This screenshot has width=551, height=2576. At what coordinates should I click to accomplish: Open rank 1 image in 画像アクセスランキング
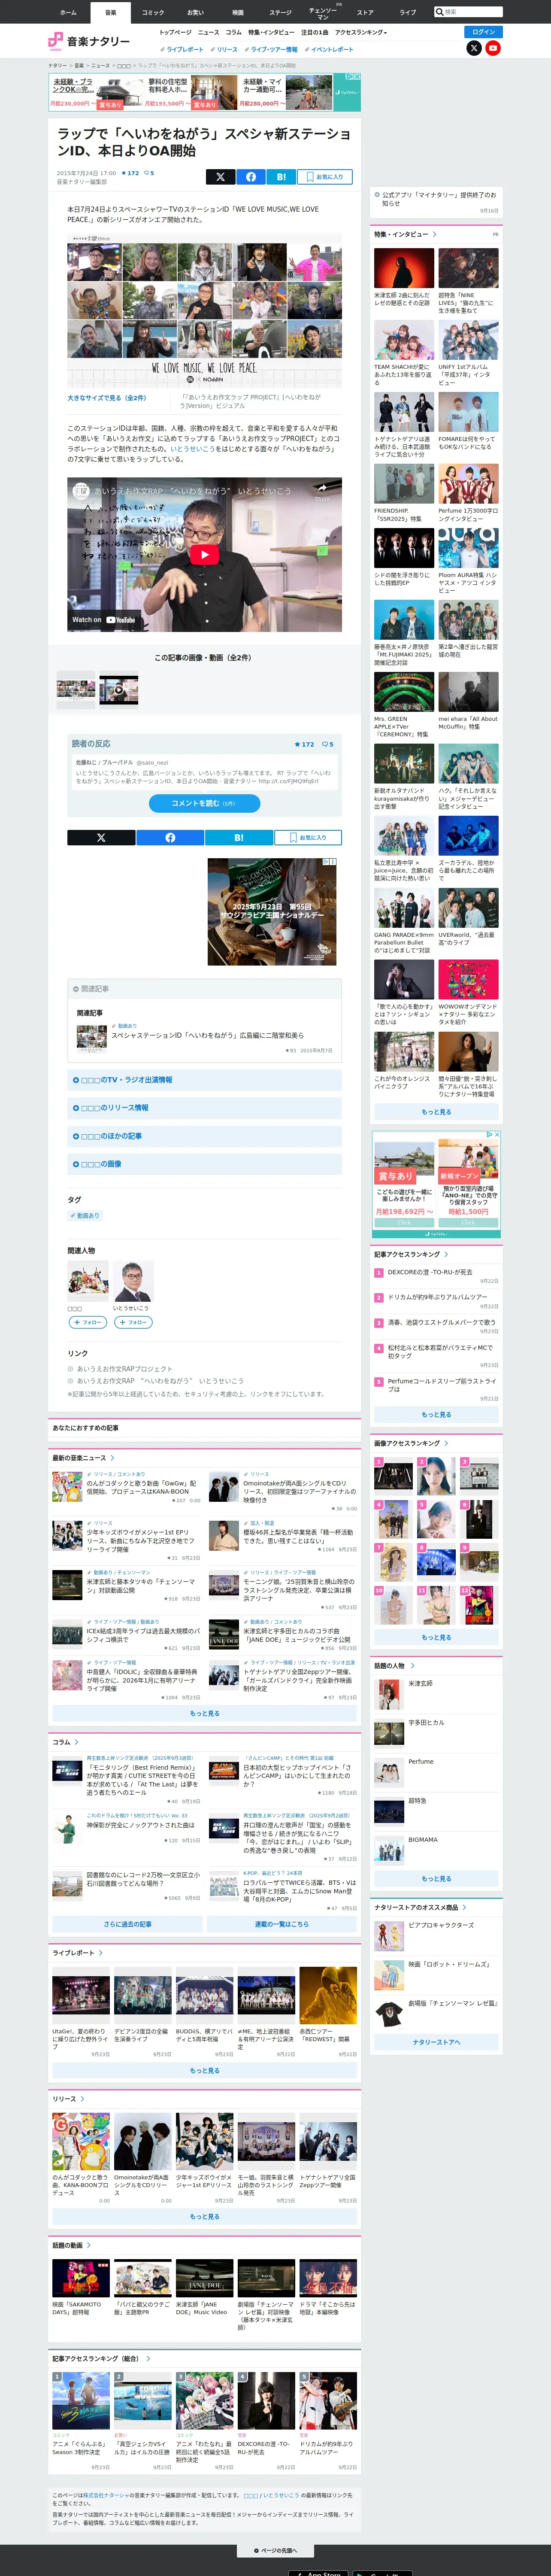393,1477
